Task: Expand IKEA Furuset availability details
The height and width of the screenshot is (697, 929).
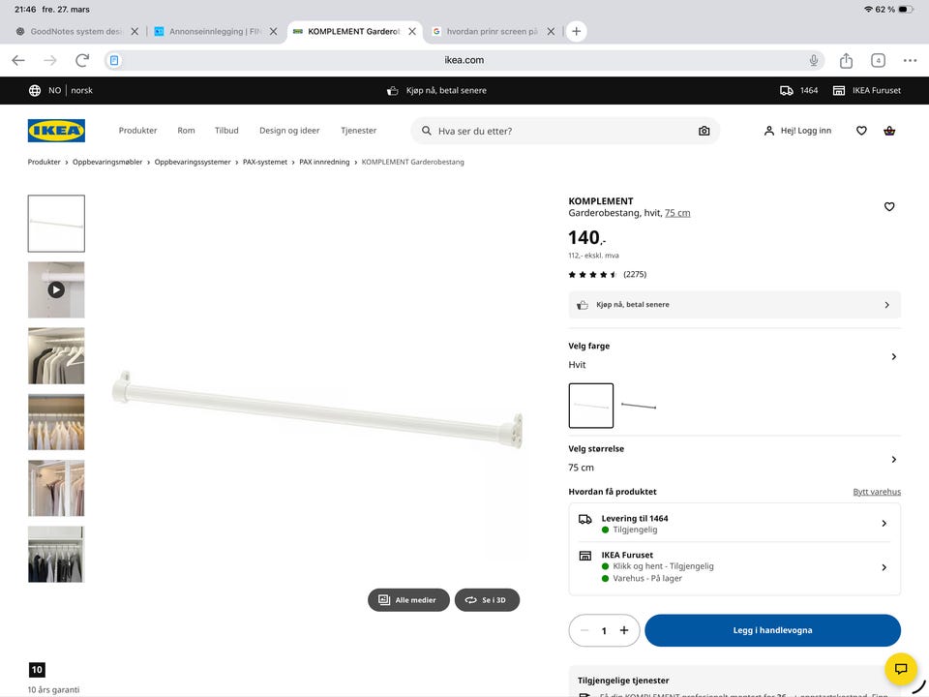Action: click(734, 567)
